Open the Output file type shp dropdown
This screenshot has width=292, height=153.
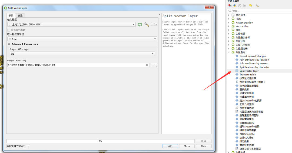(x=82, y=54)
